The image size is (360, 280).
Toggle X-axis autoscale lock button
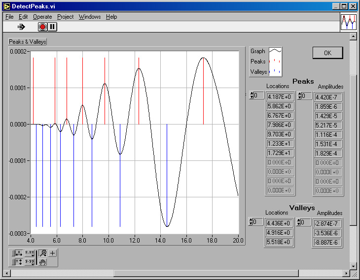click(17, 253)
